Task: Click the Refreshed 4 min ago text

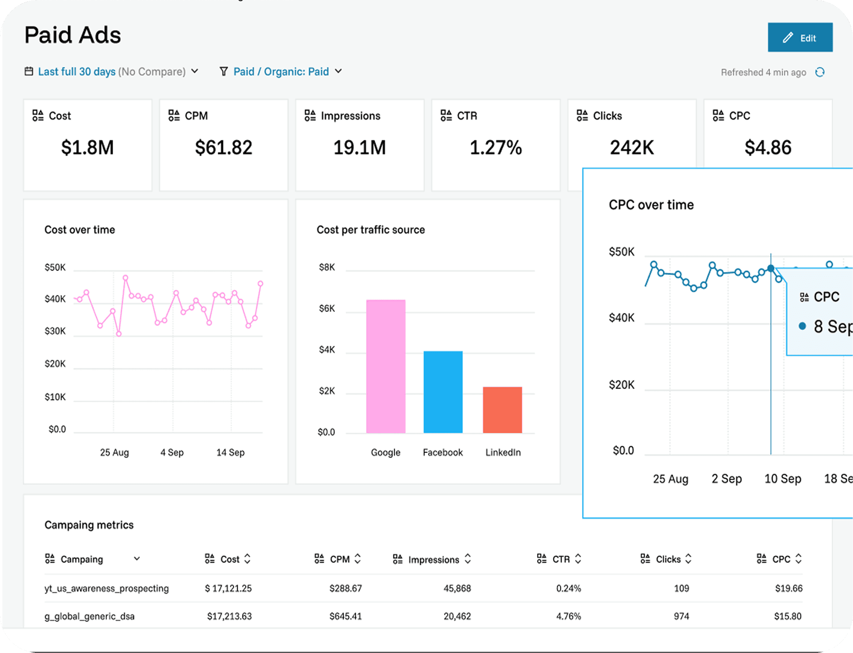Action: pyautogui.click(x=763, y=72)
